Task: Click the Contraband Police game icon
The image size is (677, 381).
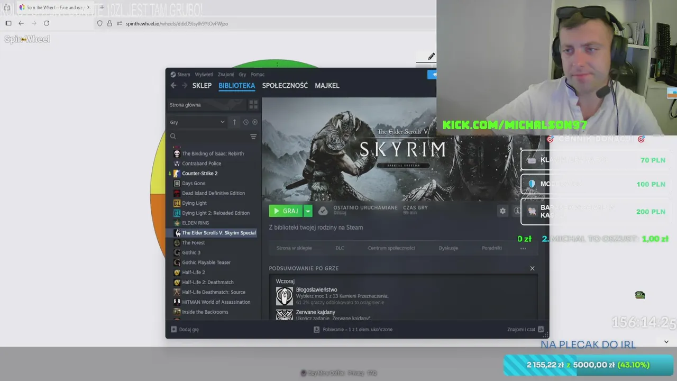Action: [x=177, y=164]
